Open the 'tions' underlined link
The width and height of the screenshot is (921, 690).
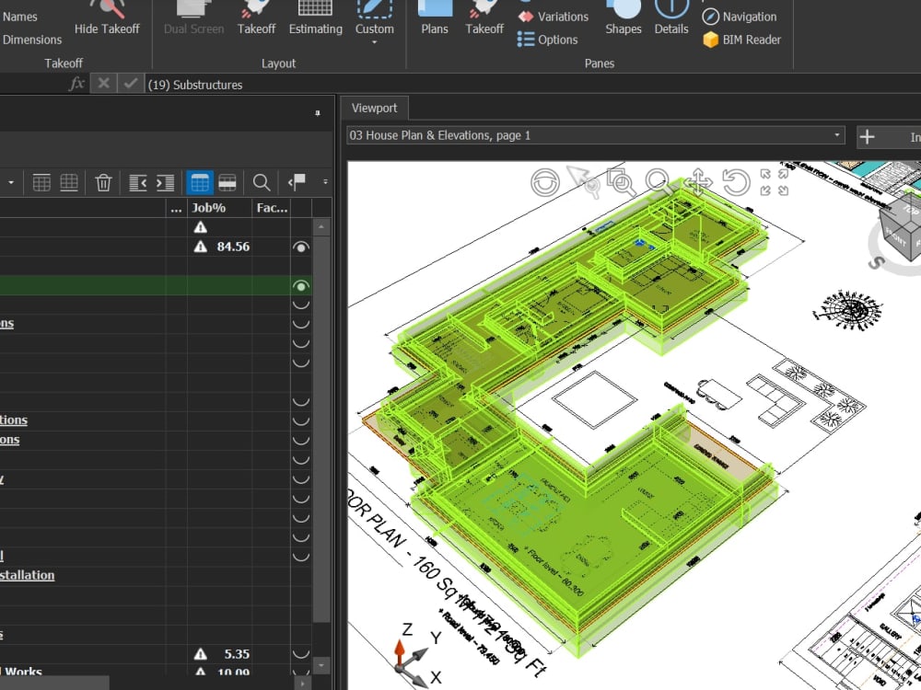(x=14, y=420)
